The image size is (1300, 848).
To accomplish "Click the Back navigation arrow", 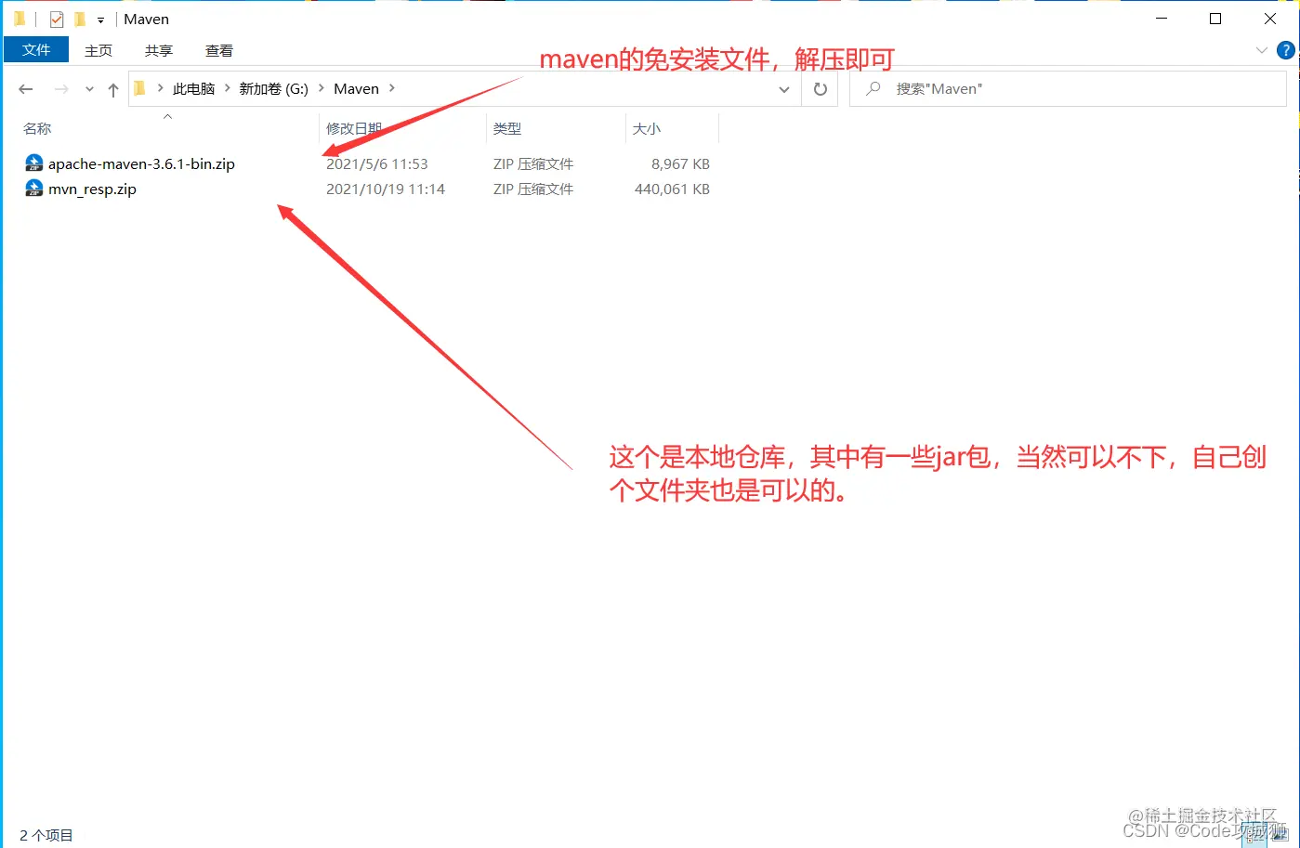I will click(25, 88).
